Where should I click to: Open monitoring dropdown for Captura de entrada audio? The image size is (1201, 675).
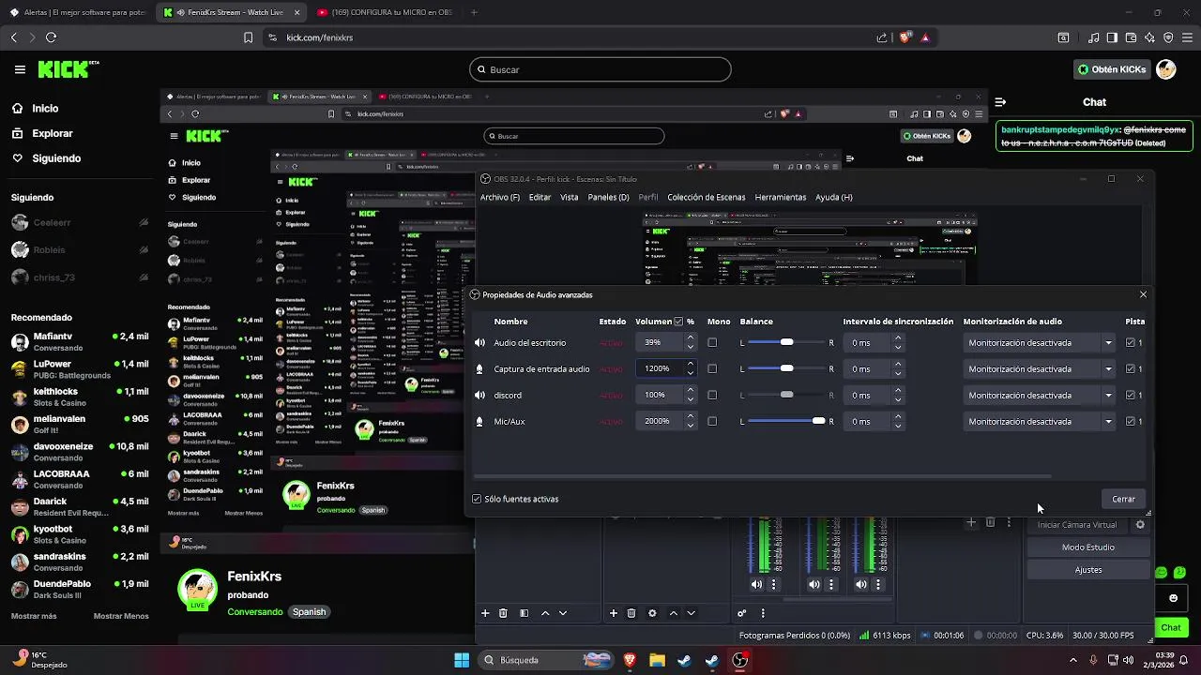[1041, 369]
